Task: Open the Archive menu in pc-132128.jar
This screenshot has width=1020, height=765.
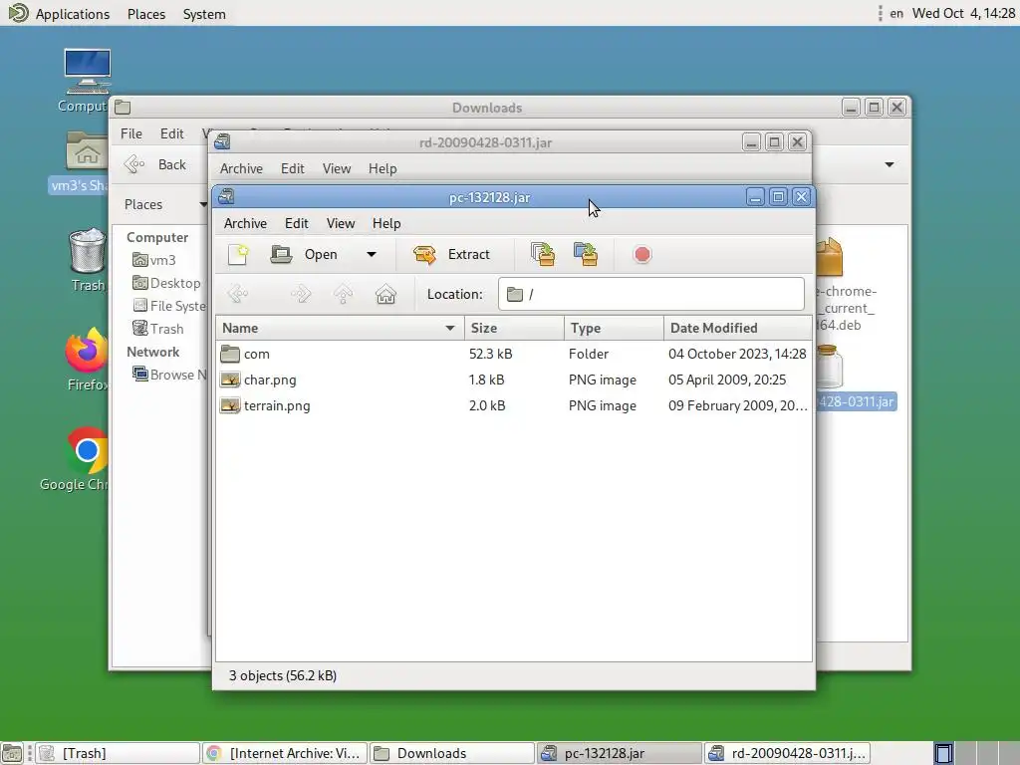Action: click(245, 223)
